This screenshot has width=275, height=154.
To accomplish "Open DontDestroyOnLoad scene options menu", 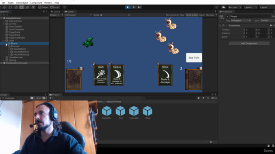I will point(47,63).
